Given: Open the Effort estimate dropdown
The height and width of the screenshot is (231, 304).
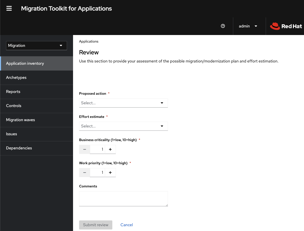Looking at the screenshot, I should click(x=123, y=126).
